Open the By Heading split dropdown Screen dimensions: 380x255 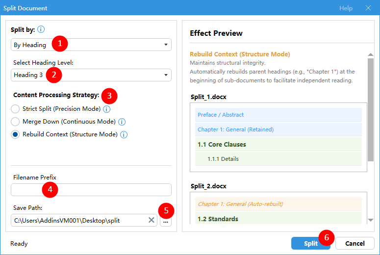(x=91, y=45)
